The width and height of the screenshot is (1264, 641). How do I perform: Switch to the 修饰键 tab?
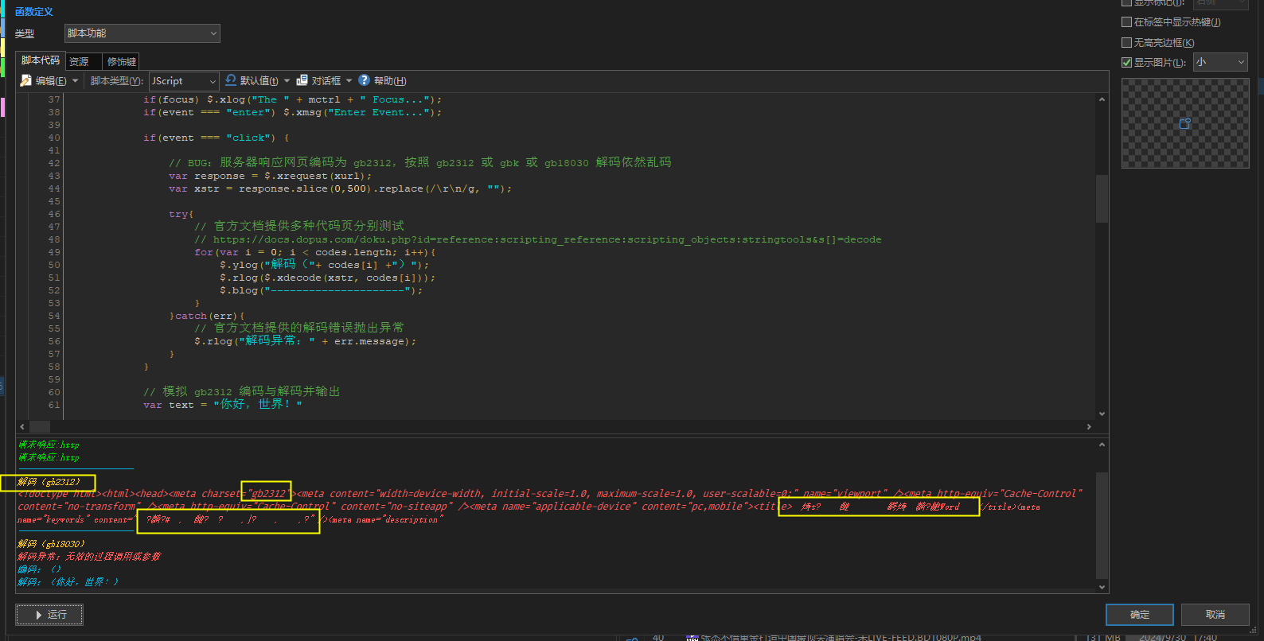point(121,61)
